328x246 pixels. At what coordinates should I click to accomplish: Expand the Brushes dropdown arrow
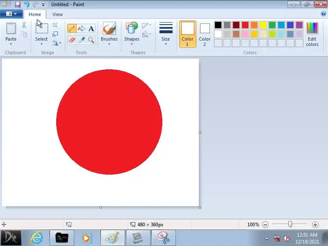pyautogui.click(x=109, y=44)
